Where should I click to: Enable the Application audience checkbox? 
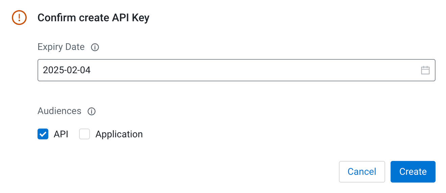pos(84,134)
